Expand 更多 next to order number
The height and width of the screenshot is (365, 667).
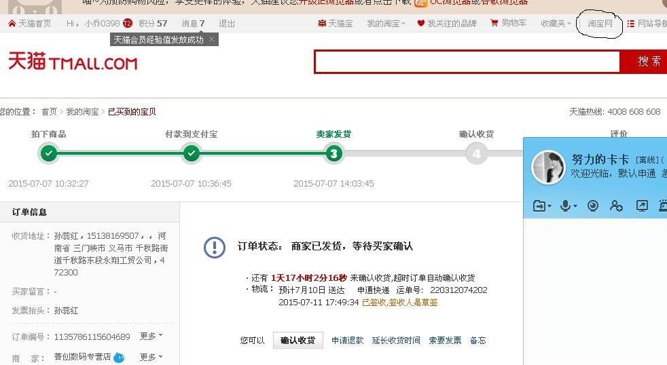[x=151, y=336]
